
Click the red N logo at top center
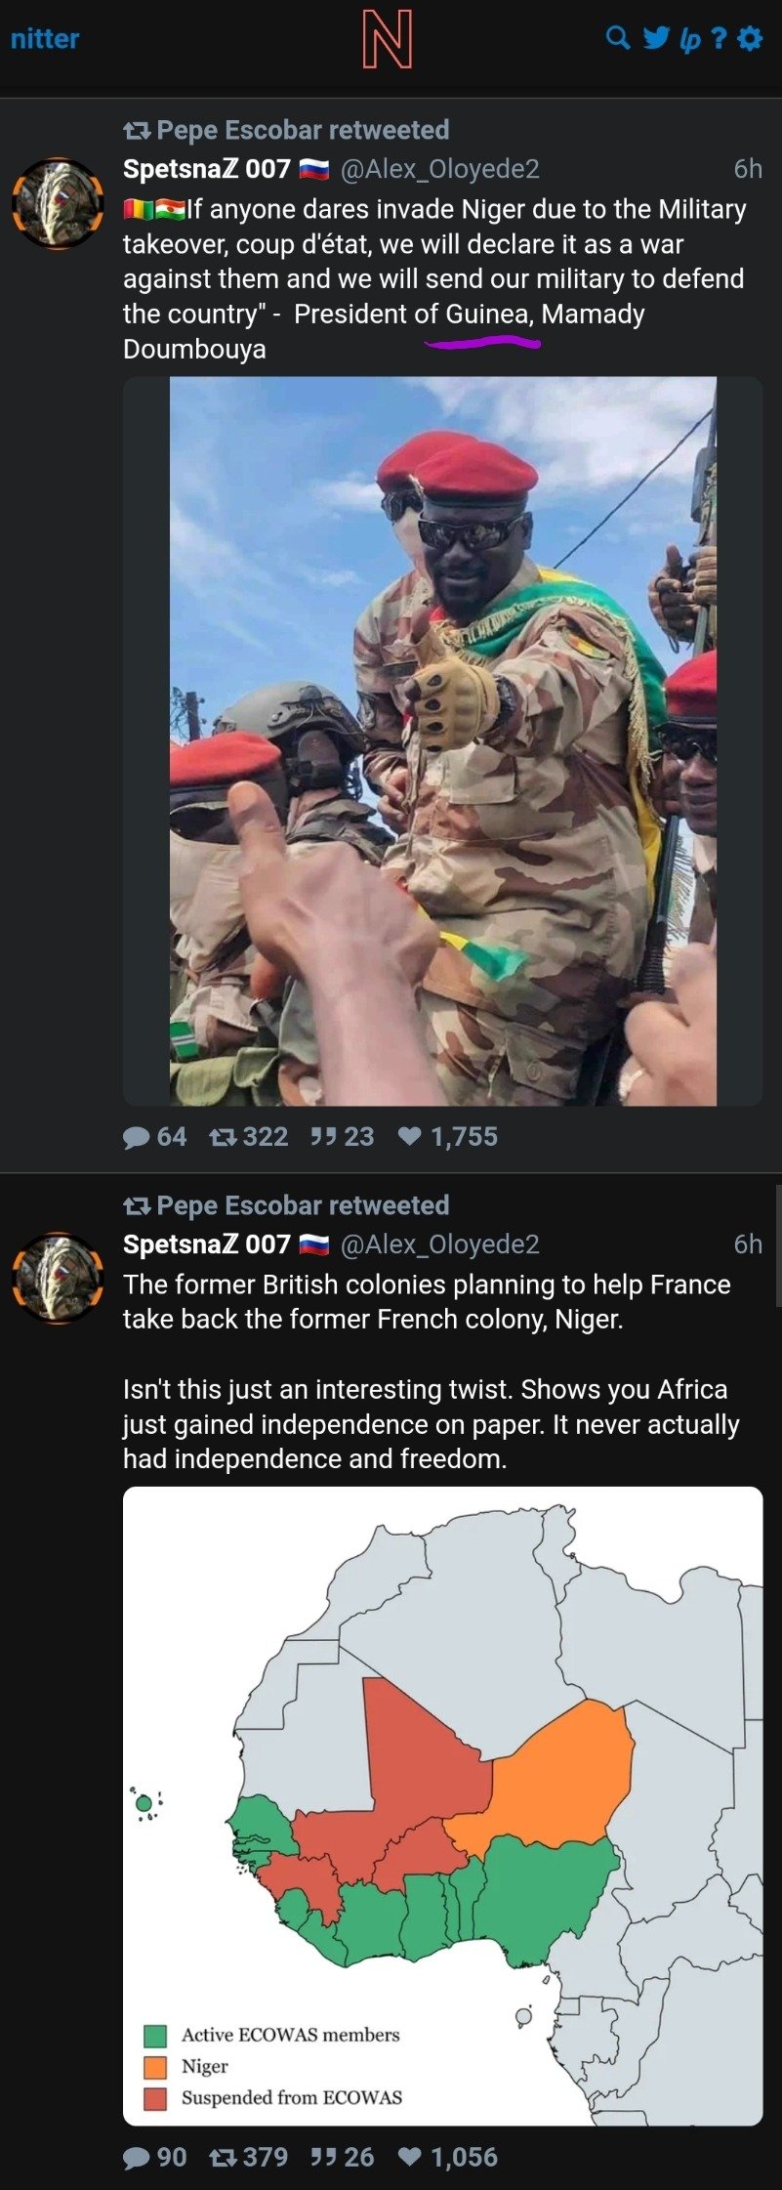387,40
